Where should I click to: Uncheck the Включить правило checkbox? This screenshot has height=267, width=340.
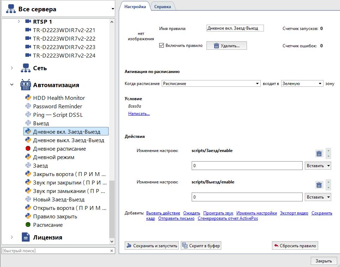click(161, 45)
